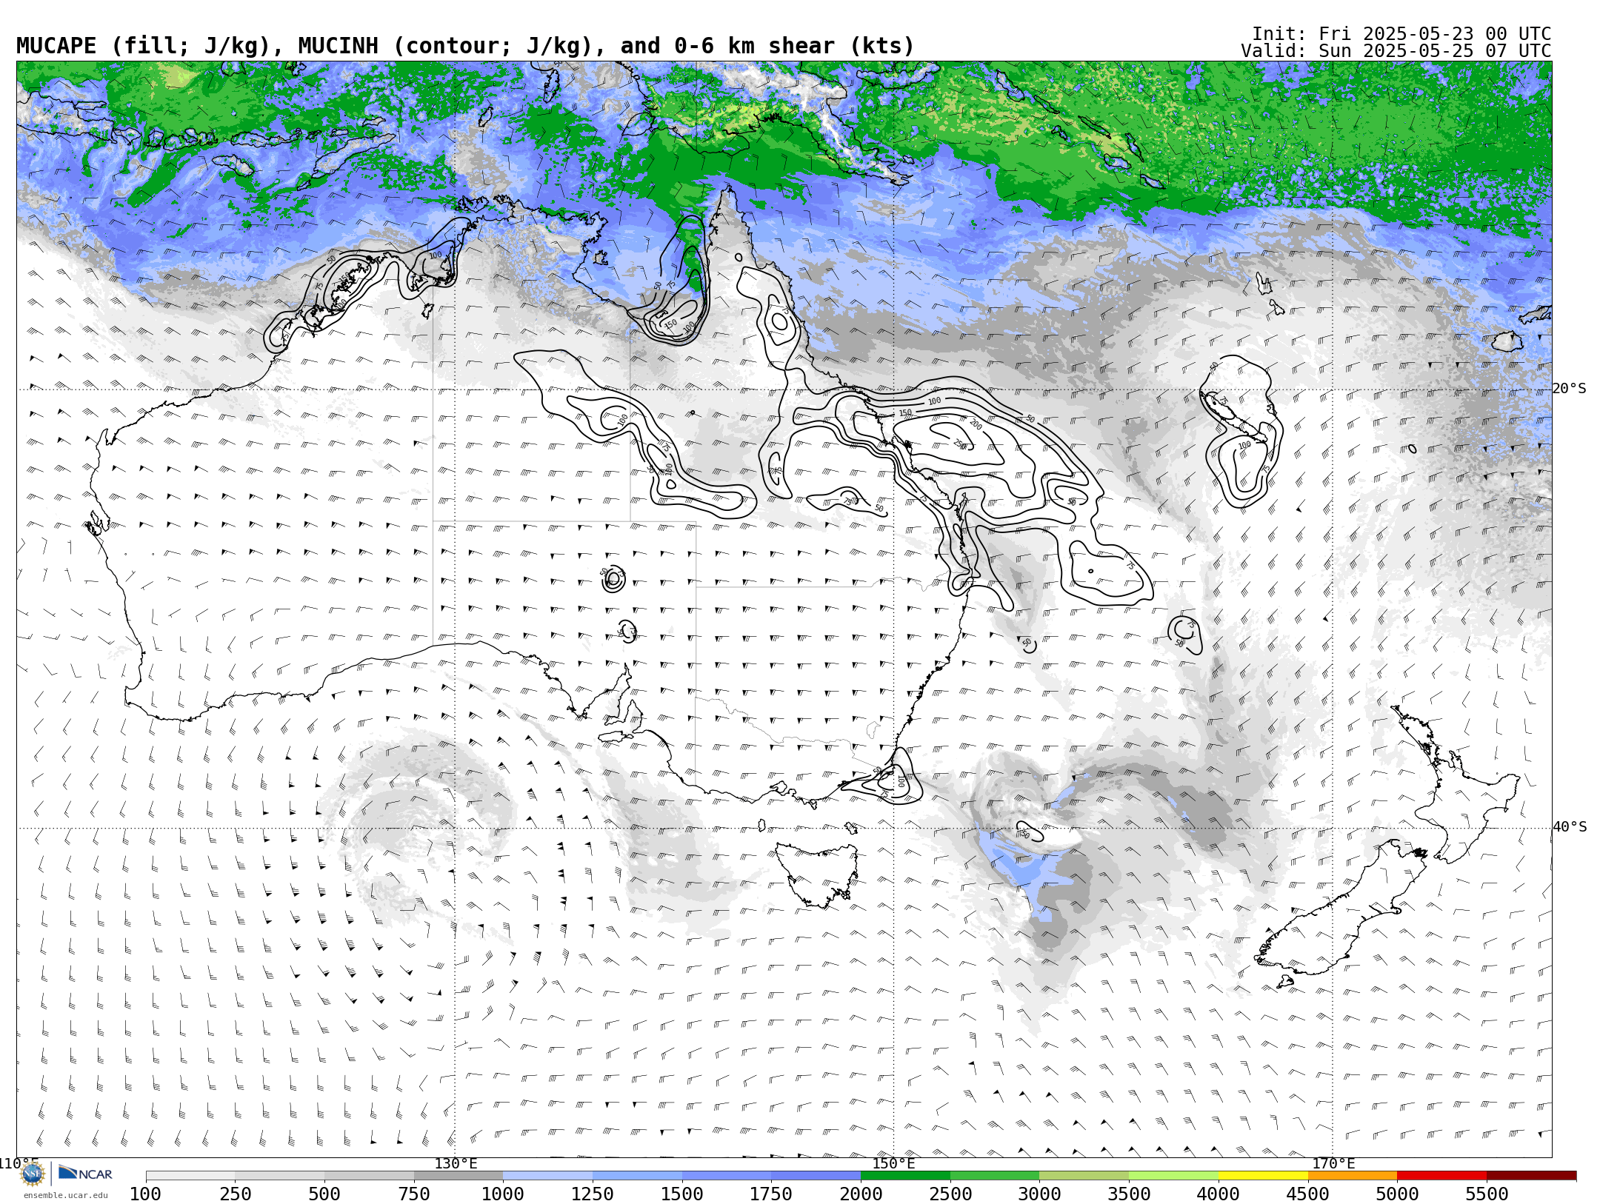
Task: Click the 20°S latitude label
Action: click(x=1570, y=389)
